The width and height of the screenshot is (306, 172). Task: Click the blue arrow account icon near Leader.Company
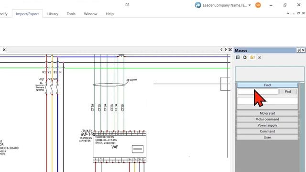(x=198, y=5)
